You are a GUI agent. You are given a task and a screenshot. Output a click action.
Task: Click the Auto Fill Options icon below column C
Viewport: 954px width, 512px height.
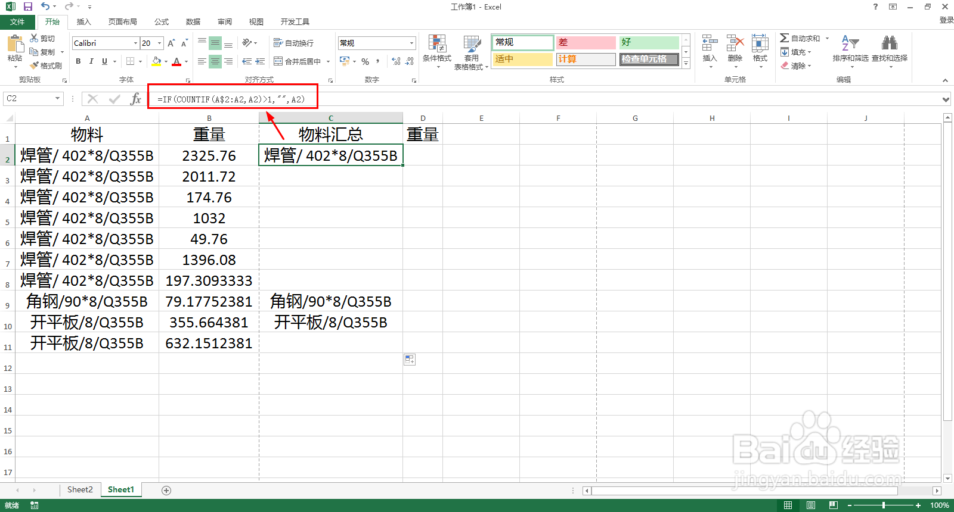[x=410, y=360]
